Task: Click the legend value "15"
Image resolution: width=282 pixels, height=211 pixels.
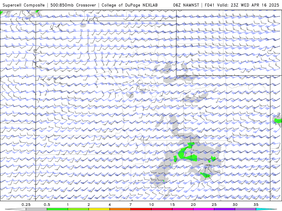Action: point(172,205)
